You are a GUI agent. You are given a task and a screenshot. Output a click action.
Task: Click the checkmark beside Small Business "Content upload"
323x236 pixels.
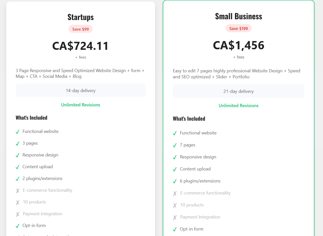pos(175,169)
